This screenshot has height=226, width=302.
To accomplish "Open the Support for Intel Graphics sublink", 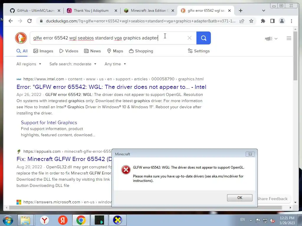I will click(49, 122).
